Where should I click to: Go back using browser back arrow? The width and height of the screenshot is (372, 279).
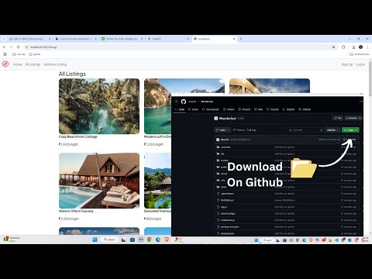pos(4,47)
